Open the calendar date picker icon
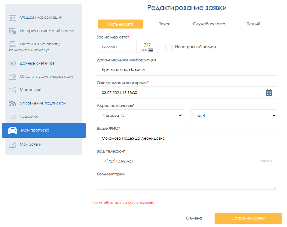 269,92
